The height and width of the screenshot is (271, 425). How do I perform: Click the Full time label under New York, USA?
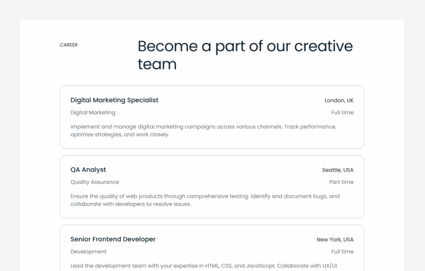click(342, 252)
